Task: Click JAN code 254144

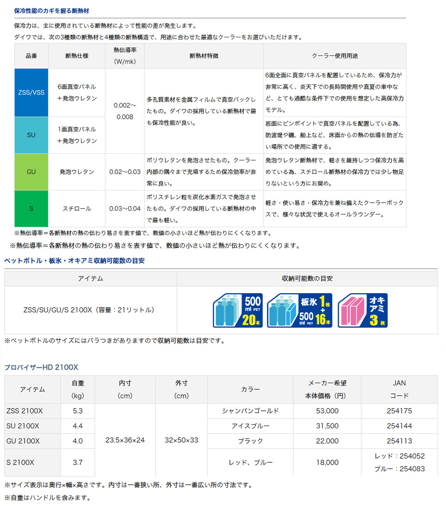Action: (399, 426)
